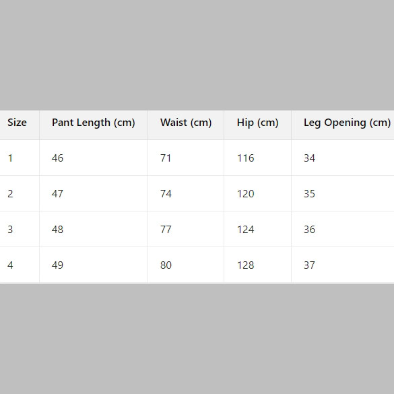Click pant length value 46
The image size is (394, 394).
[x=57, y=158]
